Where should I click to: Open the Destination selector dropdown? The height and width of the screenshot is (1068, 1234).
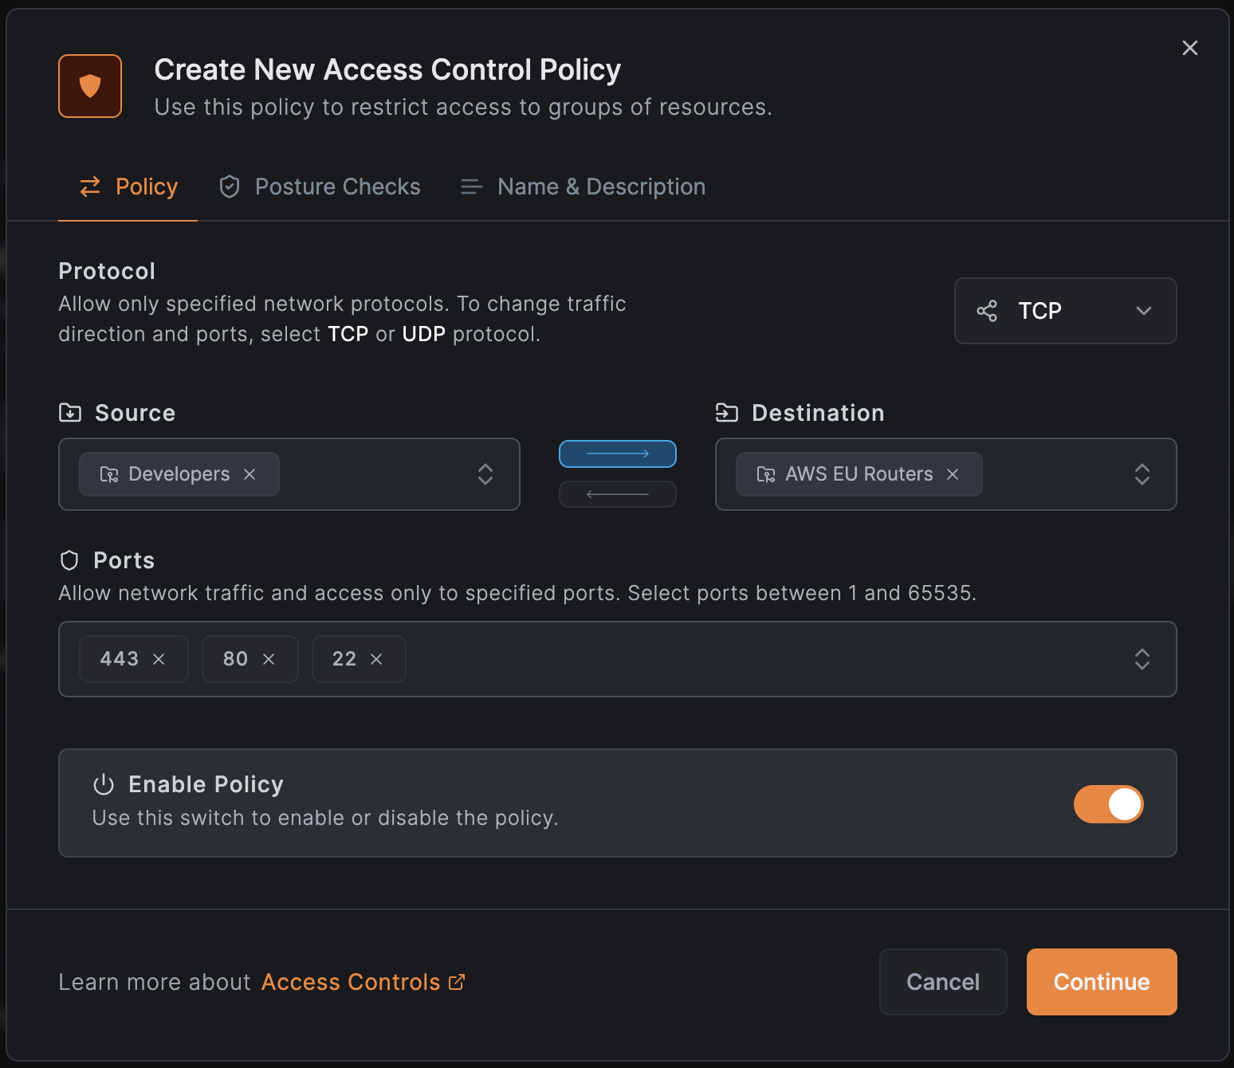pyautogui.click(x=1142, y=474)
